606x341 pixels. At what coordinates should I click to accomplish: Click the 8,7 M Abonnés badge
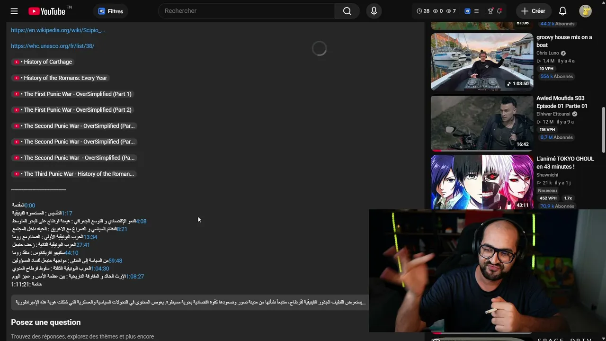point(557,138)
